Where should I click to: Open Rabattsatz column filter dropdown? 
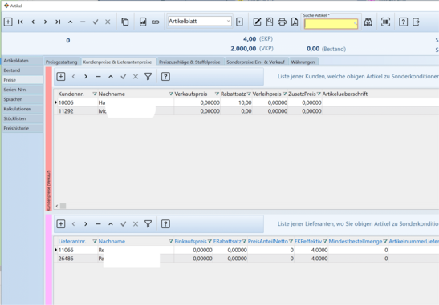coord(249,94)
